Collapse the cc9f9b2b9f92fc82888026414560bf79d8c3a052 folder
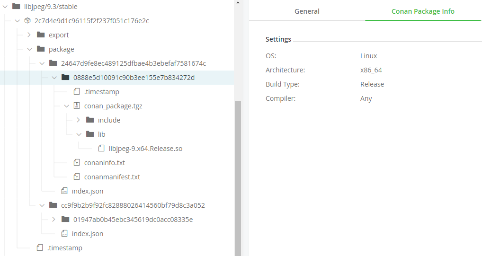This screenshot has width=482, height=256. (42, 205)
